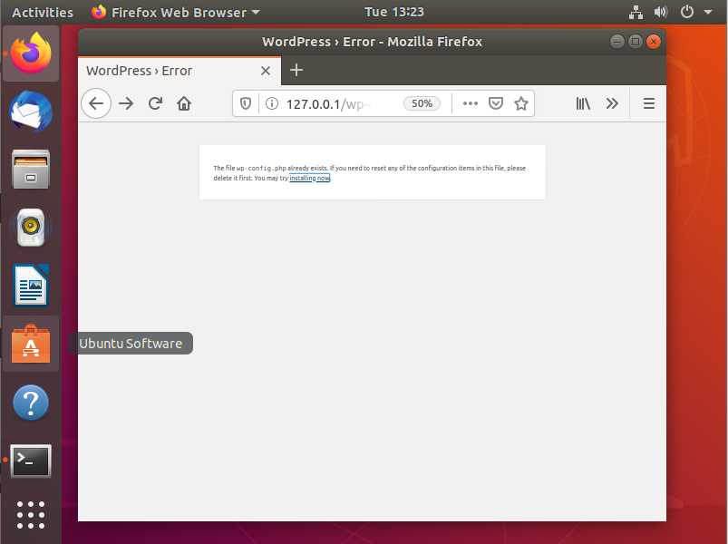728x544 pixels.
Task: Open LibreOffice Writer from the dock
Action: pos(31,286)
